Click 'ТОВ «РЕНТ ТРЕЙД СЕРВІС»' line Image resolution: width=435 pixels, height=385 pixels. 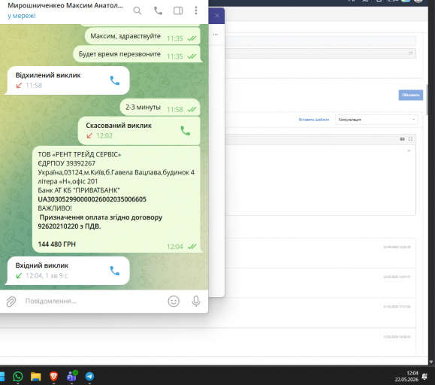(80, 155)
